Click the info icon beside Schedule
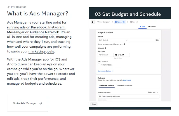Viewport: 179px width, 116px height. 105,48
